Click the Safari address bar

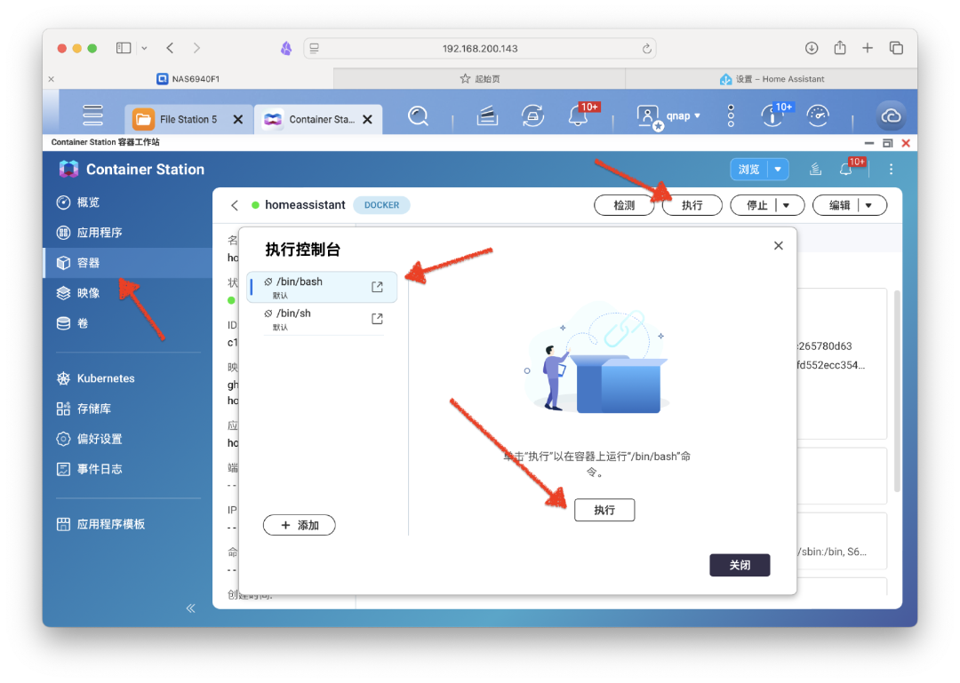(x=480, y=48)
